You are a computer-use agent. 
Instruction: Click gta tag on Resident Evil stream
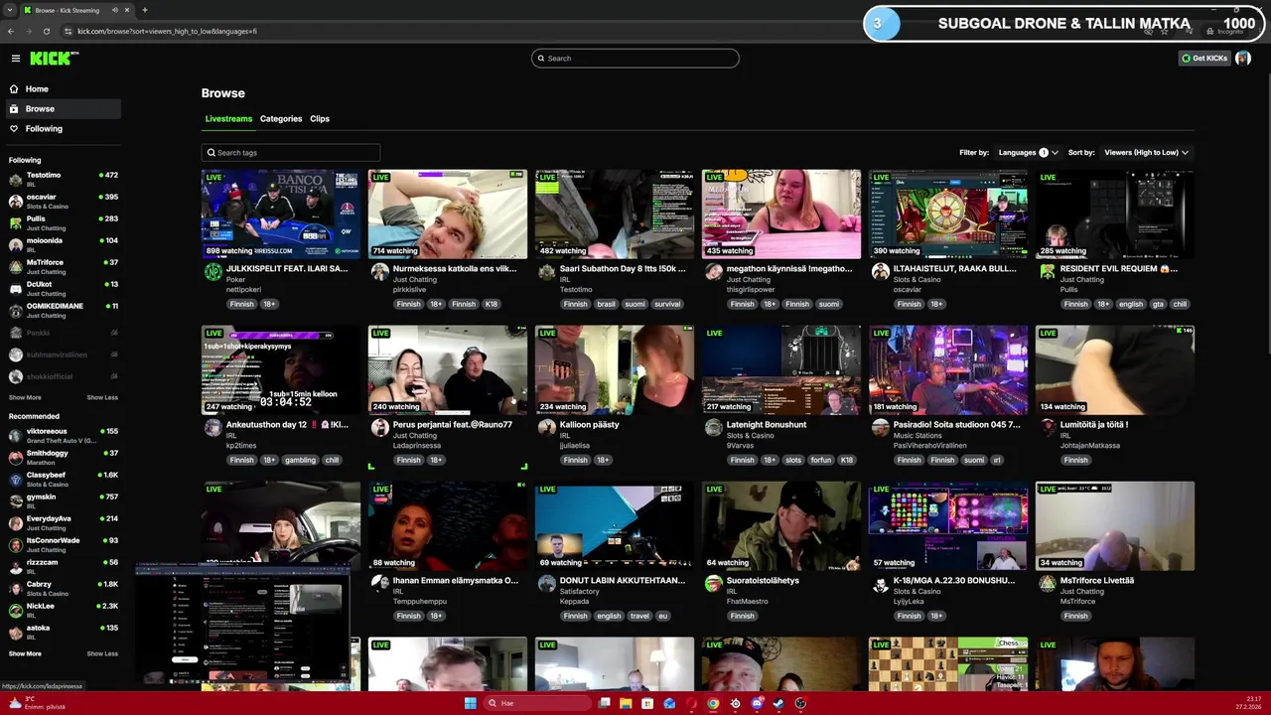click(1158, 305)
